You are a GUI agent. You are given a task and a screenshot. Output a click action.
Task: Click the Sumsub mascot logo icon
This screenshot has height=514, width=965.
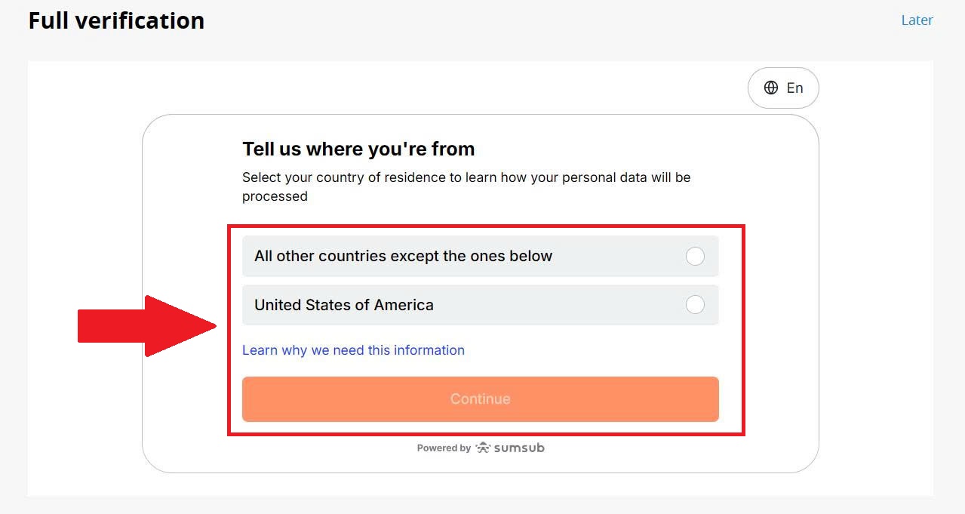pyautogui.click(x=482, y=447)
